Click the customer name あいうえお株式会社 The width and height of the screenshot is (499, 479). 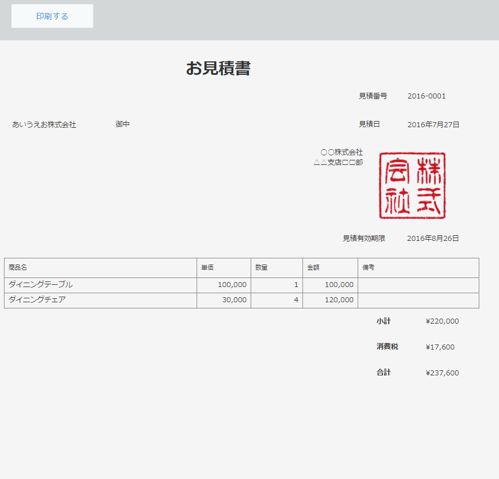[x=44, y=124]
